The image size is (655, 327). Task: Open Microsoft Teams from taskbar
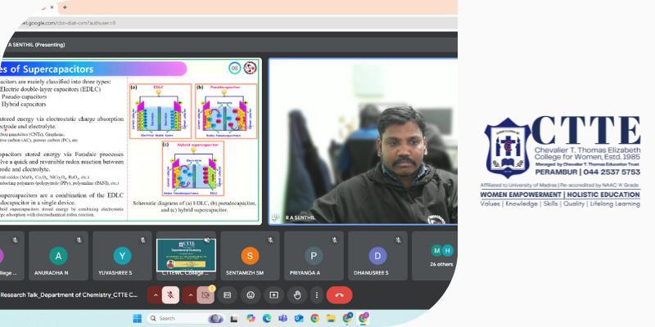point(282,319)
